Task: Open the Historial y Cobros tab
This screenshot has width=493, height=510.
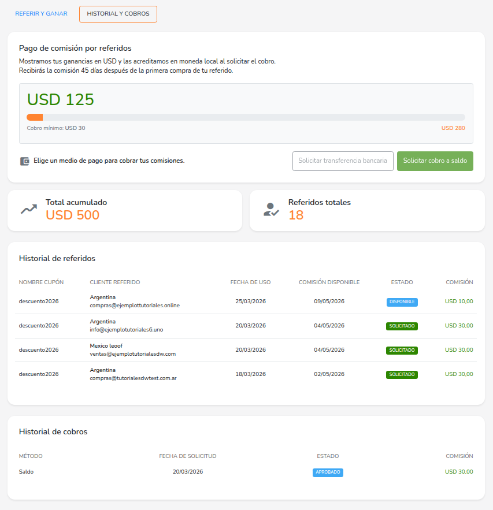Action: point(118,14)
